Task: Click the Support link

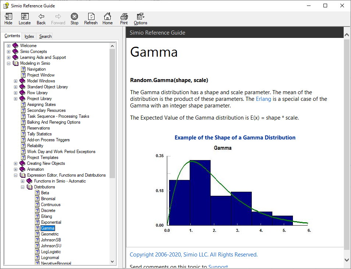Action: pyautogui.click(x=218, y=267)
